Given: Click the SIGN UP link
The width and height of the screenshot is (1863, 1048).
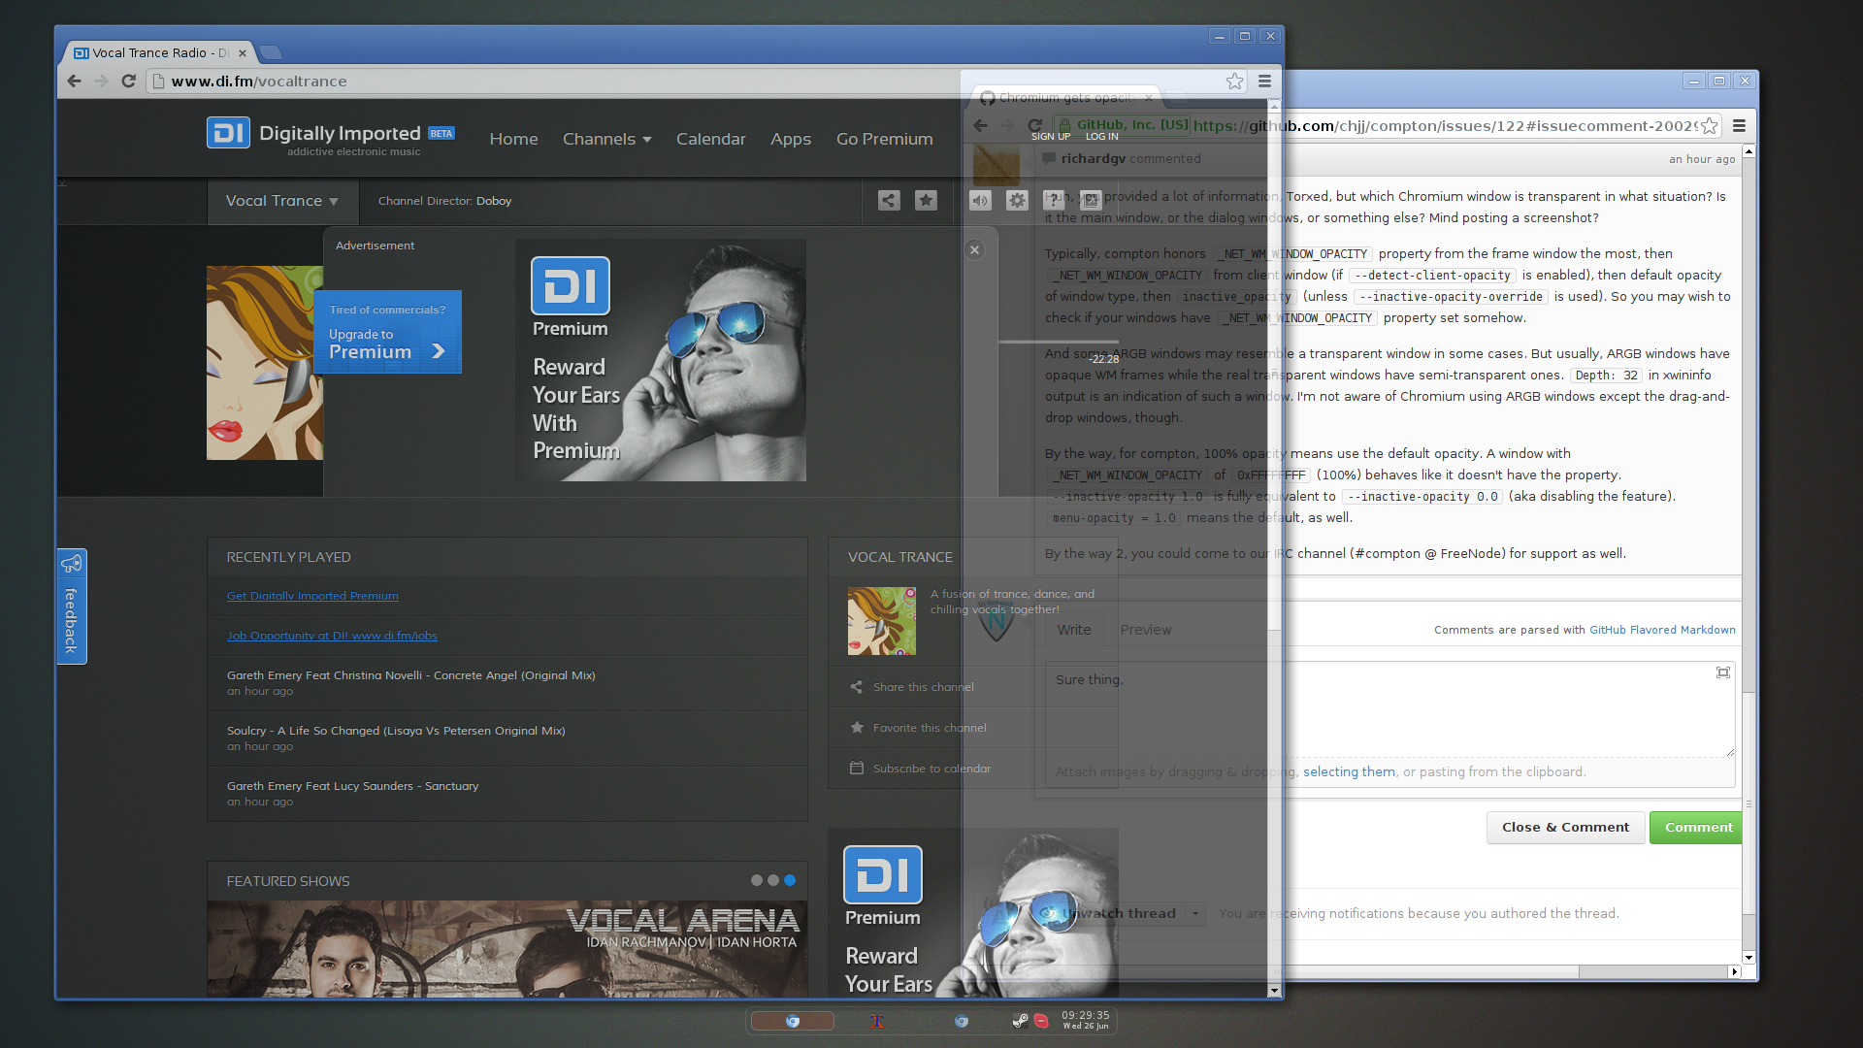Looking at the screenshot, I should pos(1051,137).
